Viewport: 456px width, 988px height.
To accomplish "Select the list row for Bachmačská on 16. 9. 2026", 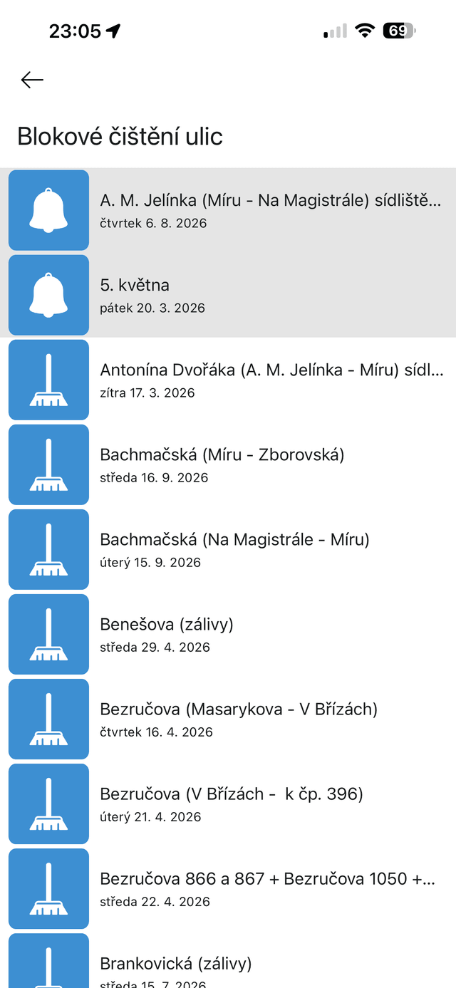I will point(271,464).
